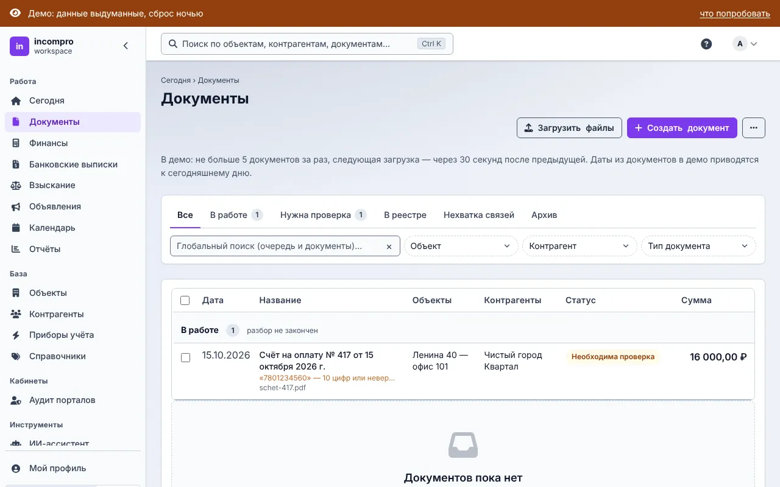Expand the Тип документа filter dropdown
This screenshot has width=780, height=487.
(698, 246)
